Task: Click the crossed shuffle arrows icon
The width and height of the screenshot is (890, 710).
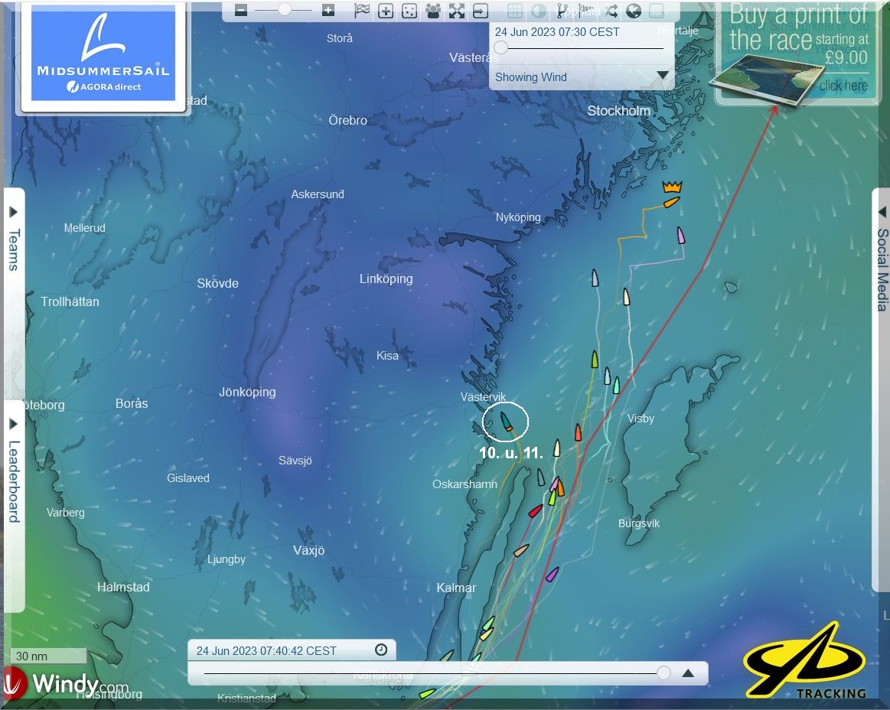Action: click(x=611, y=11)
